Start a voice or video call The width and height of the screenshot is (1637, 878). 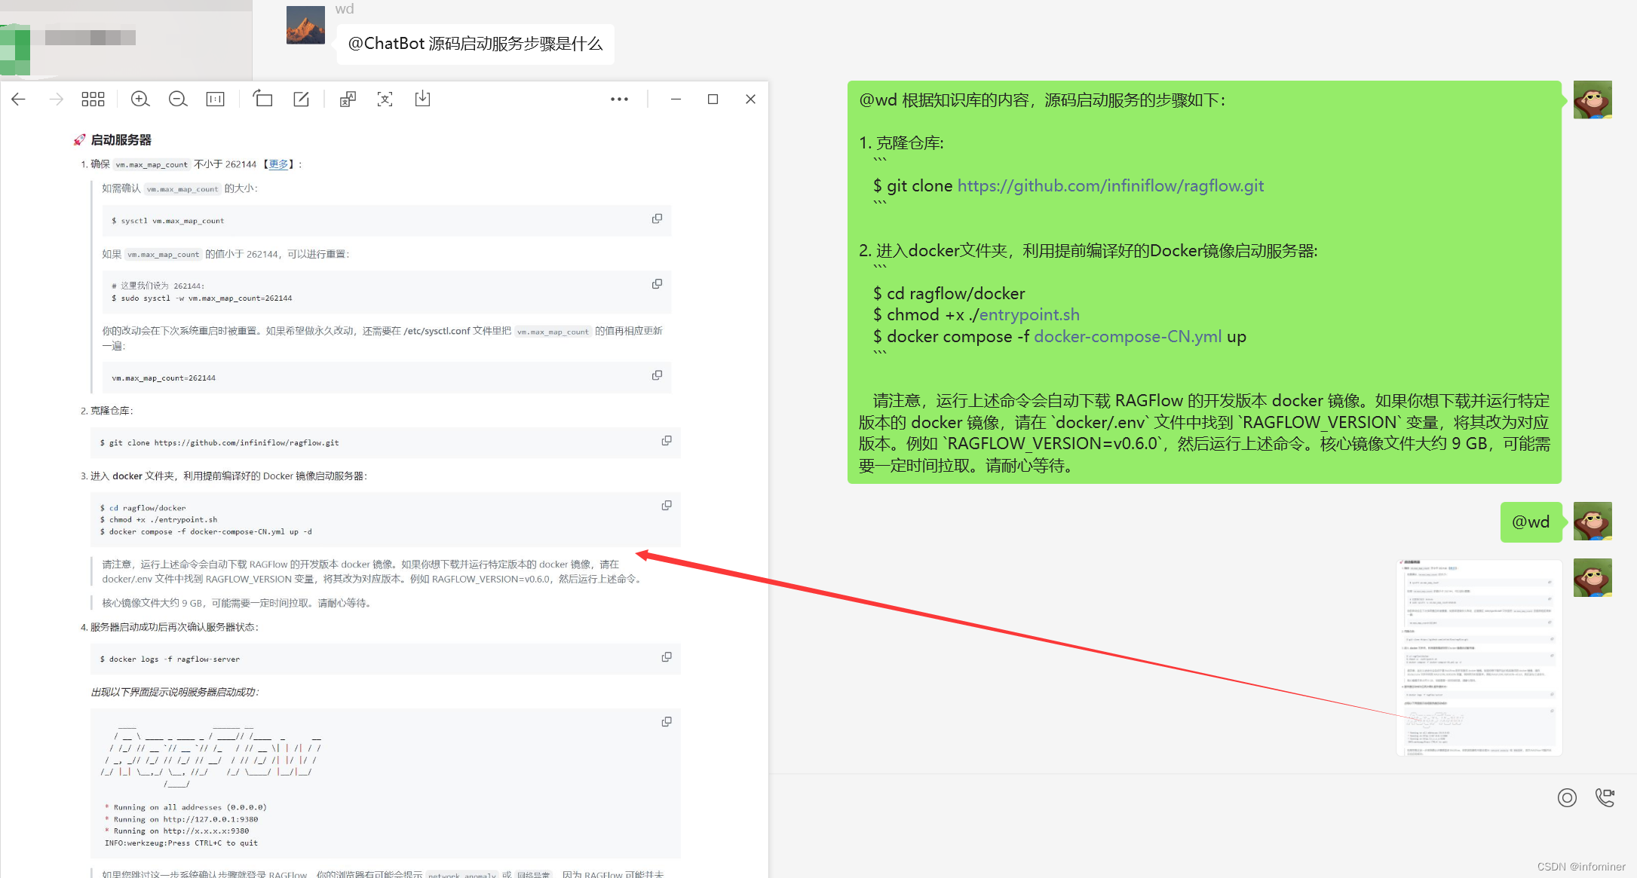(x=1605, y=797)
